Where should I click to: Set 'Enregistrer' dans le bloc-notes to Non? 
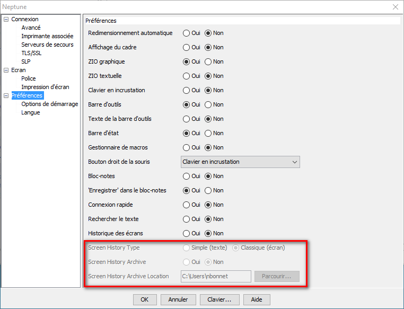tap(214, 191)
